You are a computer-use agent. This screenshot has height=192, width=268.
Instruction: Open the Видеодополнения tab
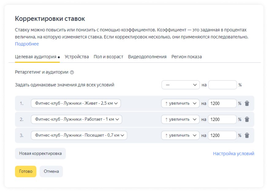click(147, 57)
